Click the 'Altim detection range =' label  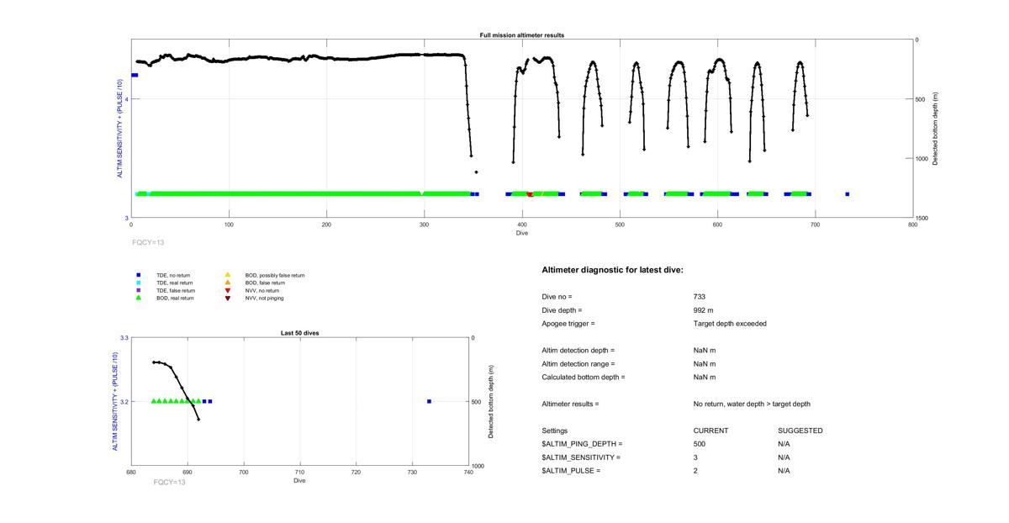tap(578, 364)
